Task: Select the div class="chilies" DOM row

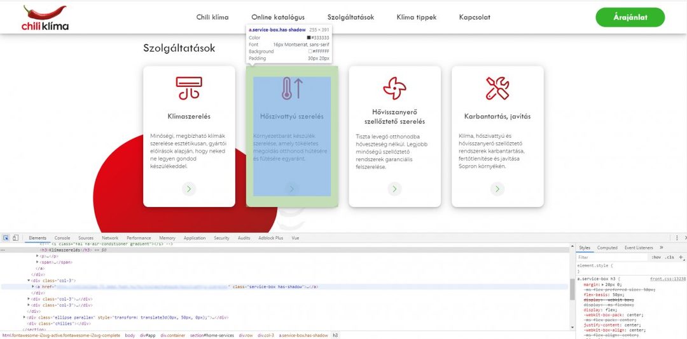Action: [x=59, y=324]
